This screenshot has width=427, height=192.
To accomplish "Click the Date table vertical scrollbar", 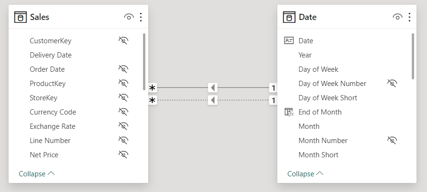I will (x=413, y=56).
